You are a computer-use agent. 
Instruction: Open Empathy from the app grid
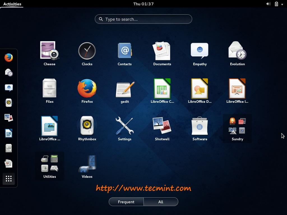click(200, 53)
